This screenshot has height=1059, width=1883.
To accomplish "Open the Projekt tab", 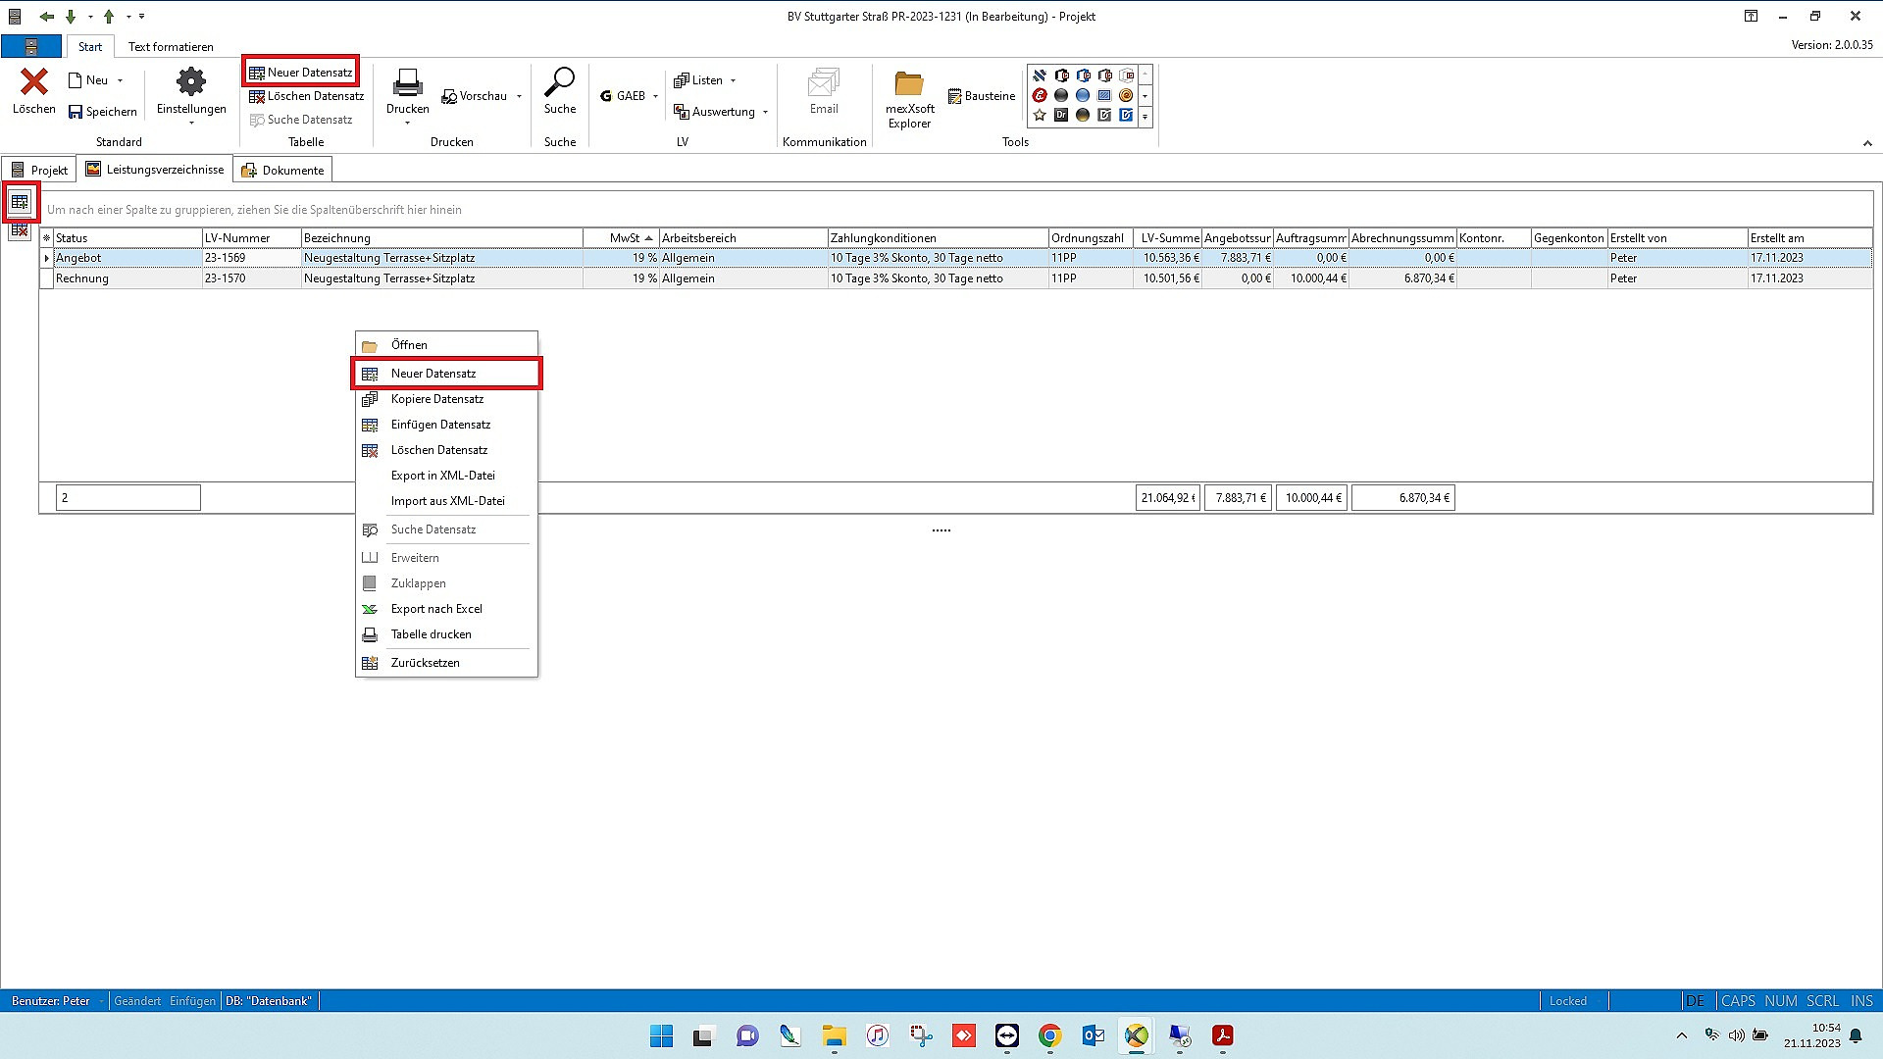I will [39, 170].
